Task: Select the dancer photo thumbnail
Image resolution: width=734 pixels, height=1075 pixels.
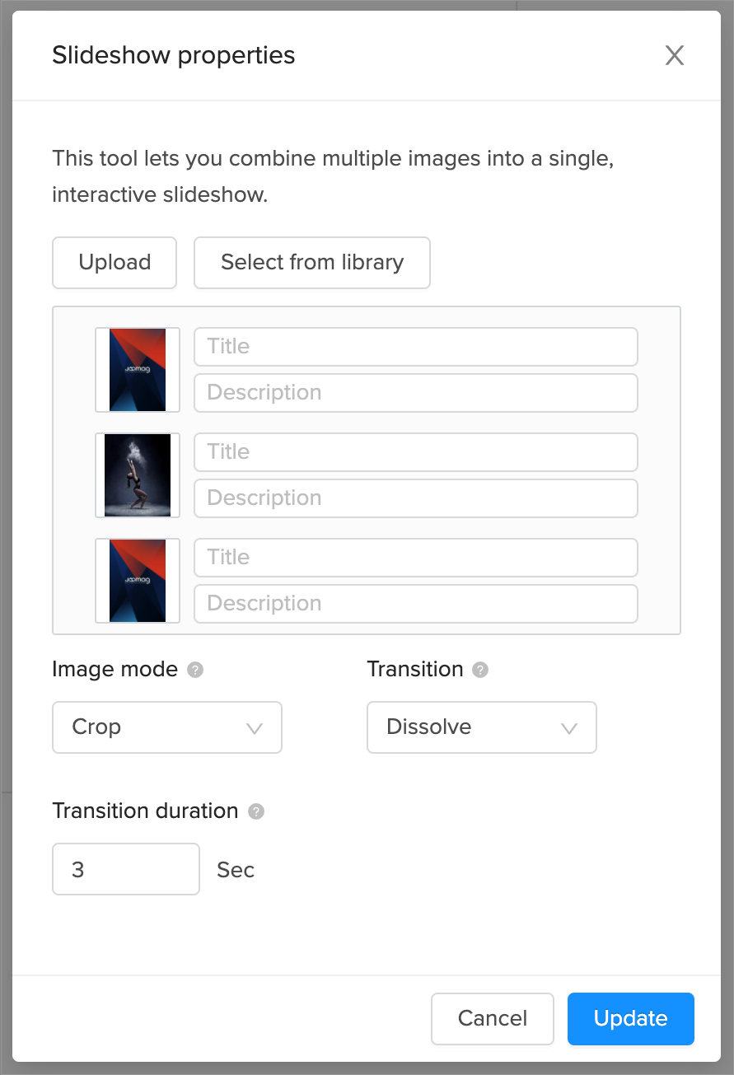Action: tap(138, 475)
